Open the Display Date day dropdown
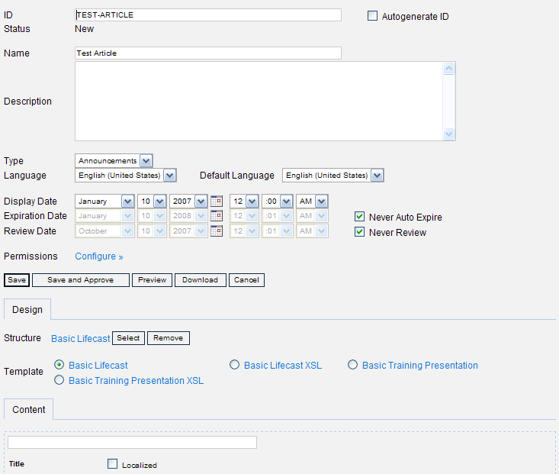The height and width of the screenshot is (474, 559). pyautogui.click(x=152, y=202)
